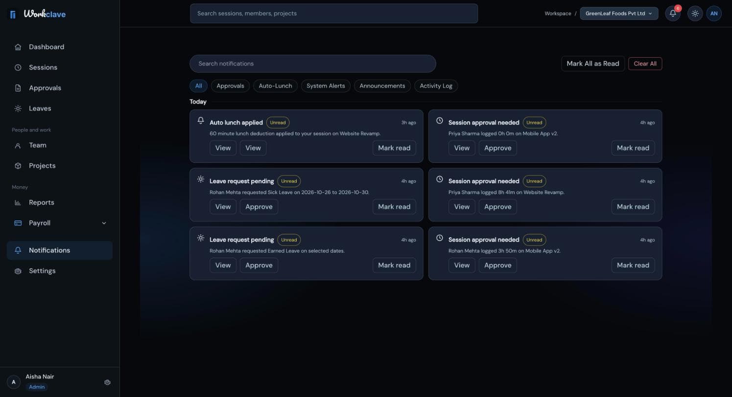Image resolution: width=732 pixels, height=397 pixels.
Task: Click the Payroll card icon in sidebar
Action: click(x=18, y=223)
